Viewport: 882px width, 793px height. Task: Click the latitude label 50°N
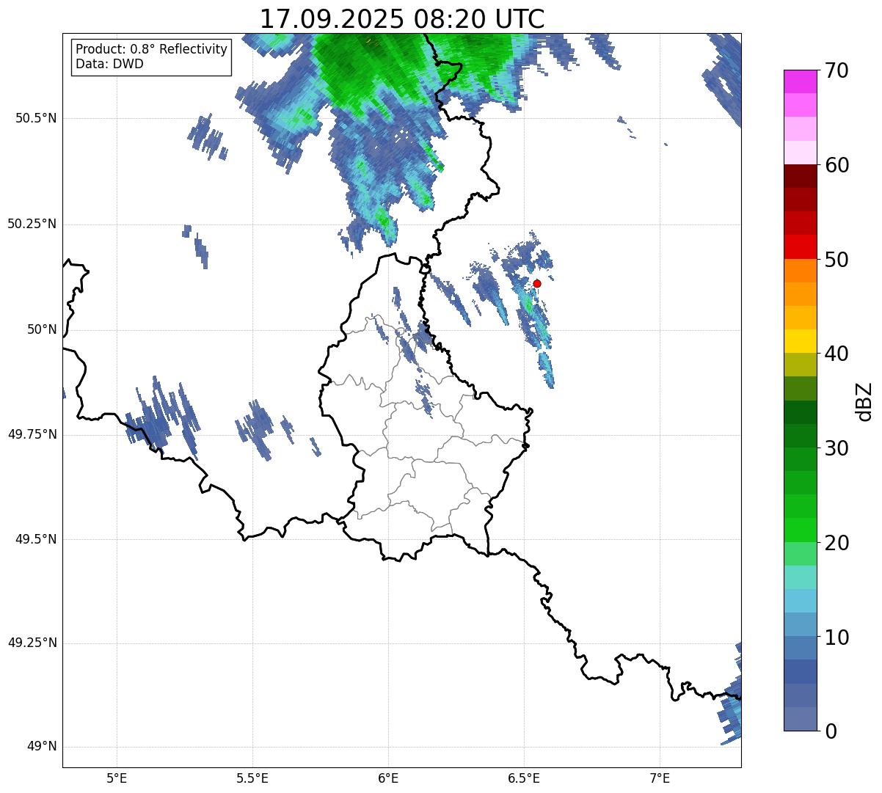pos(42,329)
